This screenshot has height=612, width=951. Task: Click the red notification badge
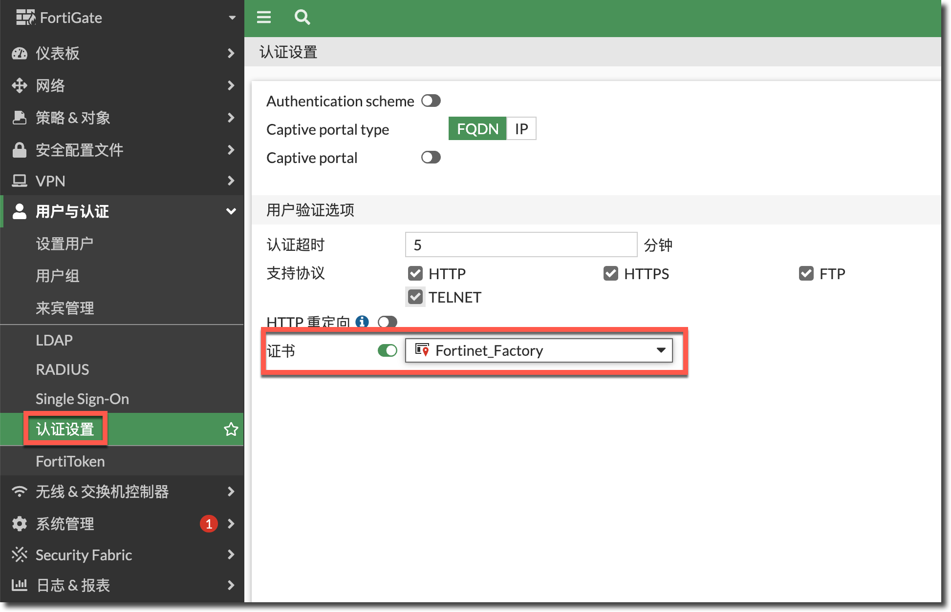click(209, 524)
